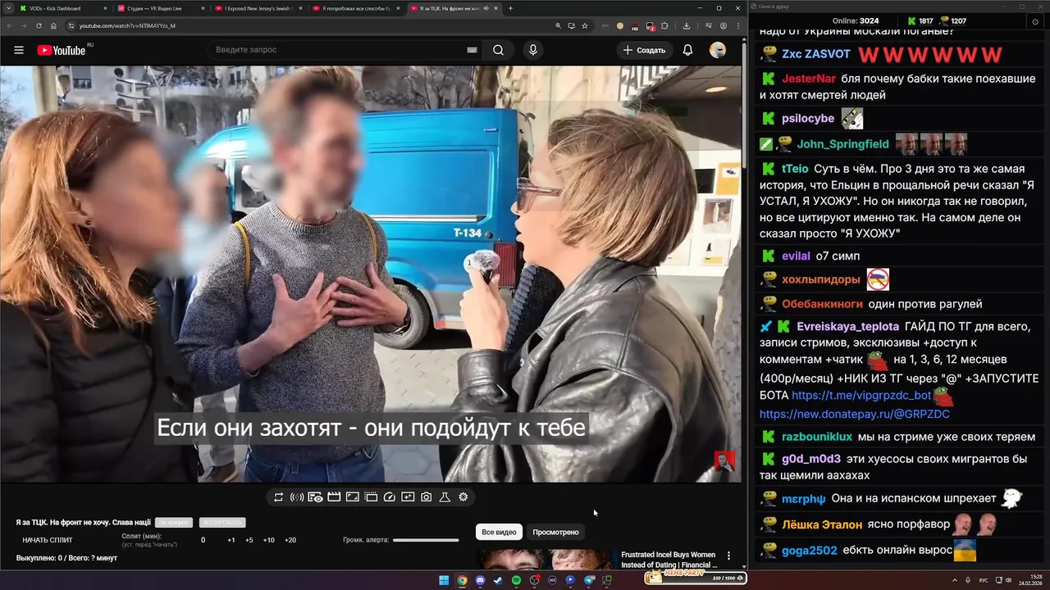Click the loop video toolbar icon
1050x590 pixels.
click(x=279, y=497)
